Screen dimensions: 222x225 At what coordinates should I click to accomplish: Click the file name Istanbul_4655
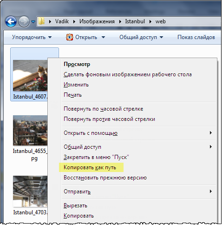coord(30,155)
